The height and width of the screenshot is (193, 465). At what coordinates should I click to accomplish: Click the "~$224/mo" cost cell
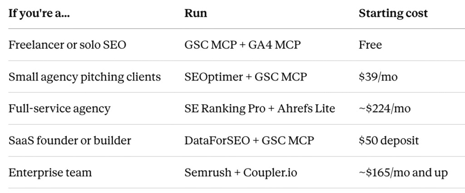(x=385, y=108)
